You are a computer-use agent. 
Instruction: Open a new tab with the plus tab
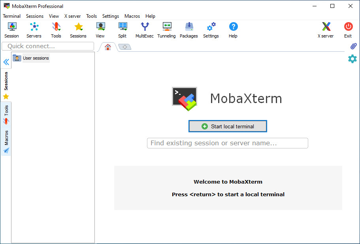124,47
